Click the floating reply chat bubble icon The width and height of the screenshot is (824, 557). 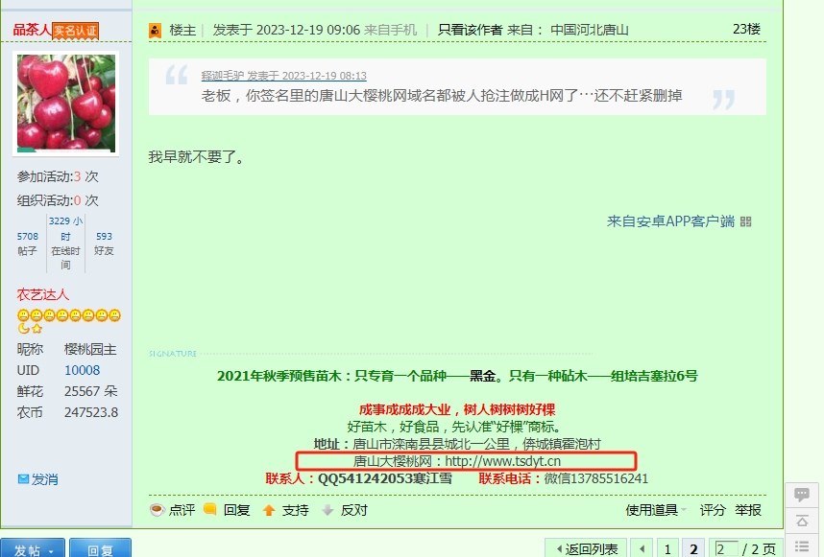[x=802, y=494]
